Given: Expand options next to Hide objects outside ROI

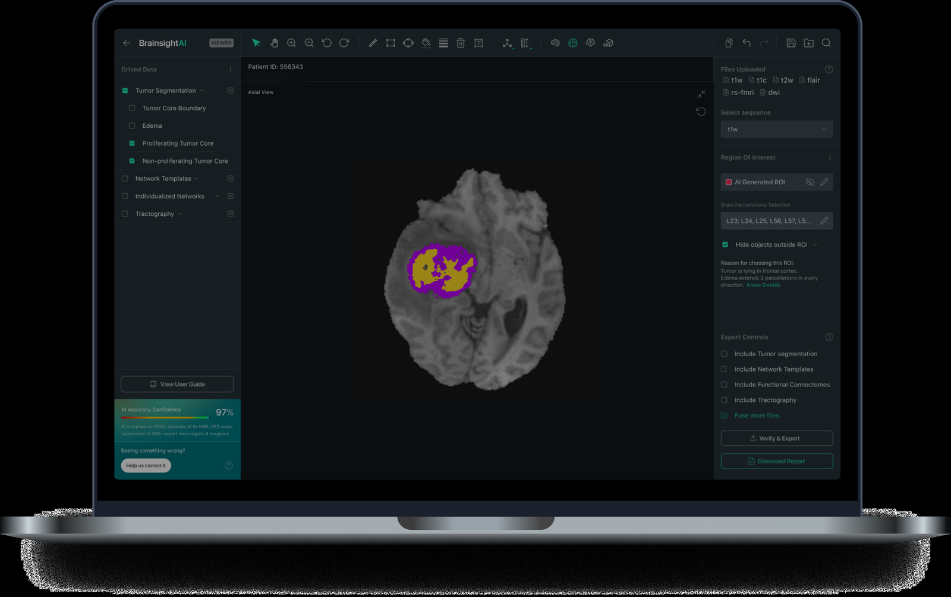Looking at the screenshot, I should click(x=815, y=244).
